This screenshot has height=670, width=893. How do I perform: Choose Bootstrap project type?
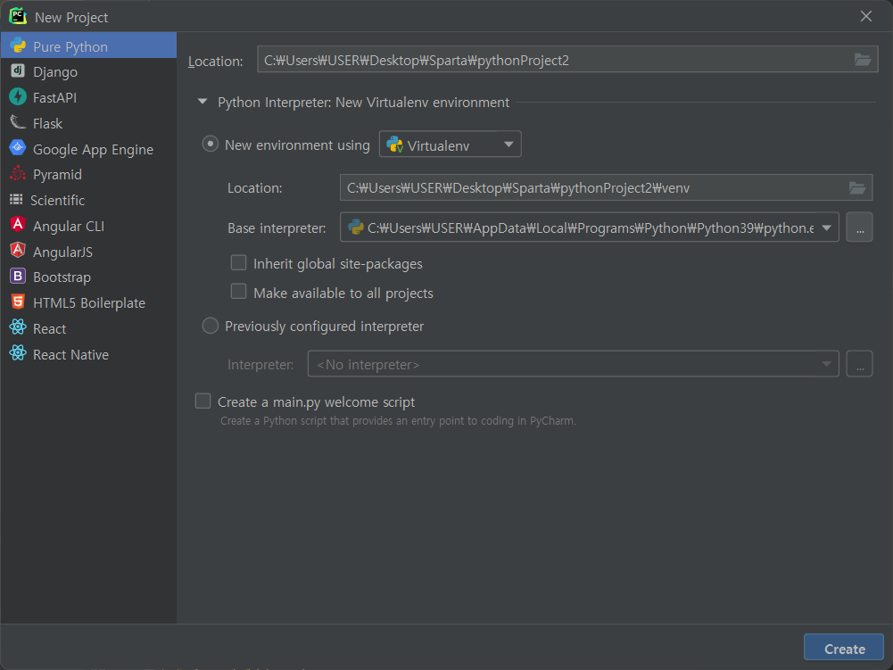pyautogui.click(x=88, y=277)
